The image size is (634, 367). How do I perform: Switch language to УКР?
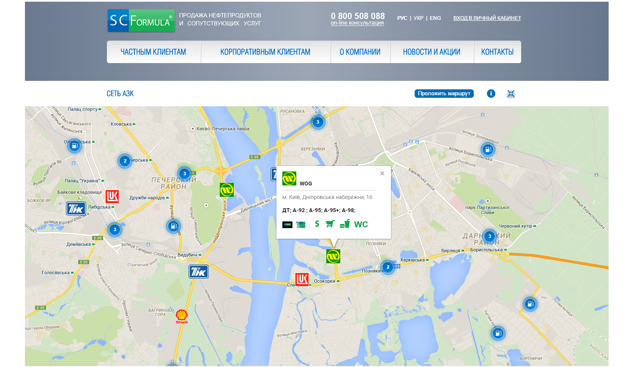[418, 18]
